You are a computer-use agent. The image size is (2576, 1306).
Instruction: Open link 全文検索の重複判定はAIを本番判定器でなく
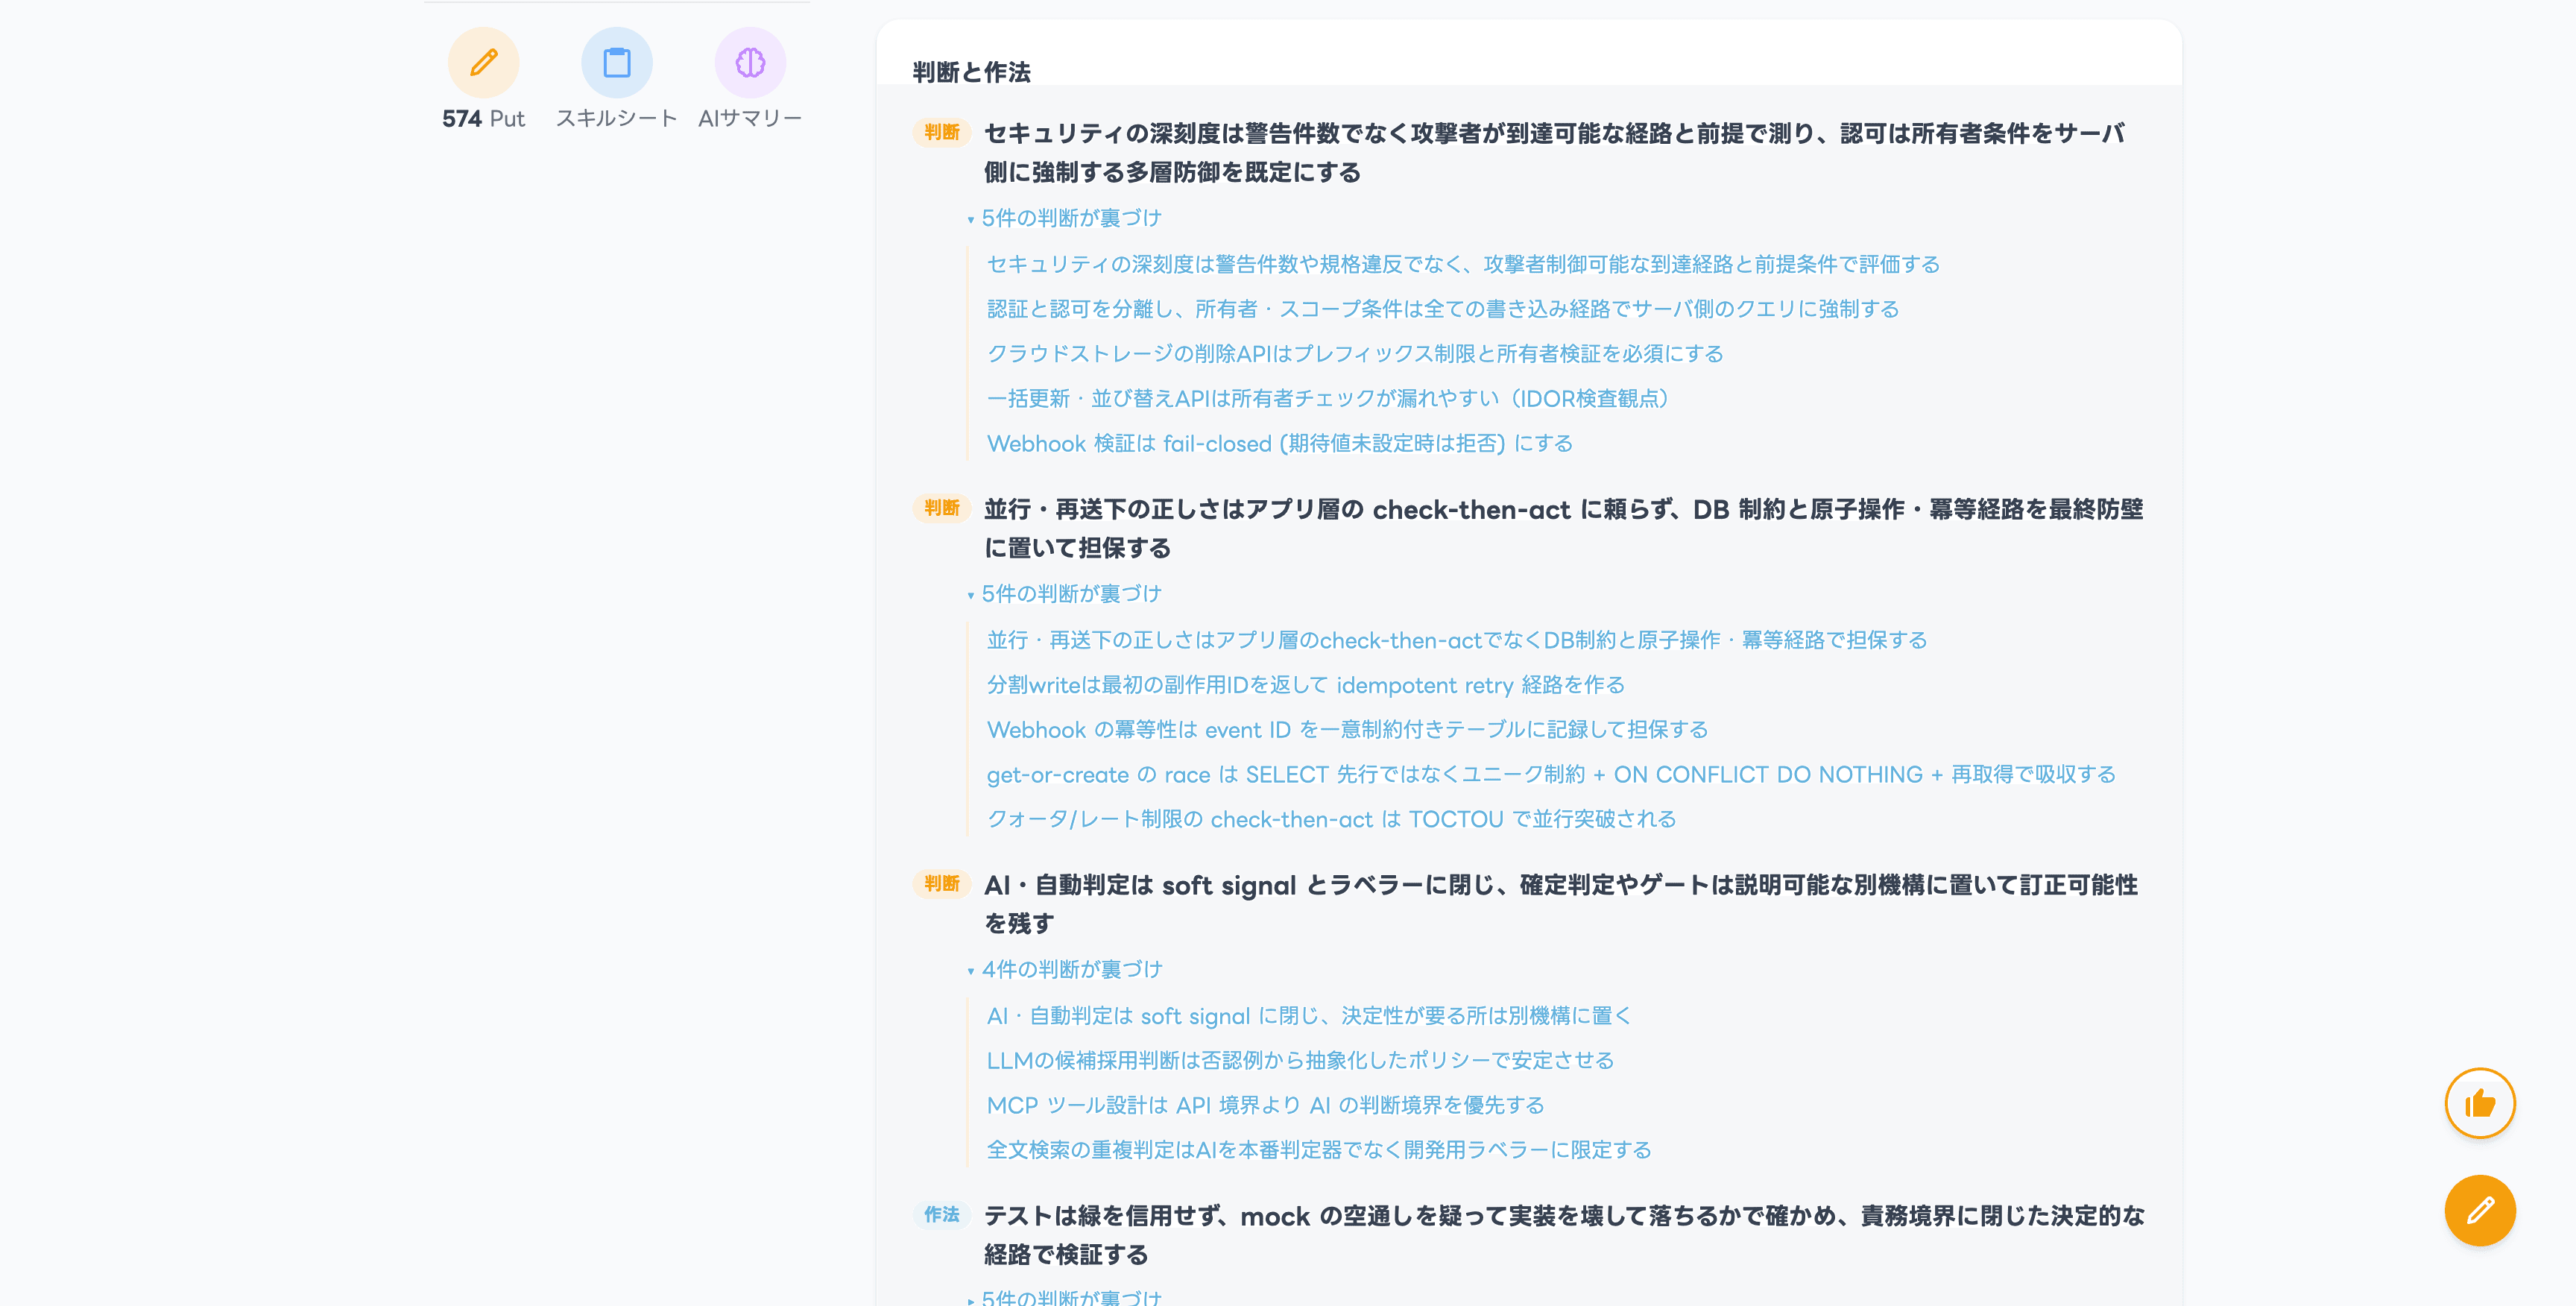point(1319,1150)
